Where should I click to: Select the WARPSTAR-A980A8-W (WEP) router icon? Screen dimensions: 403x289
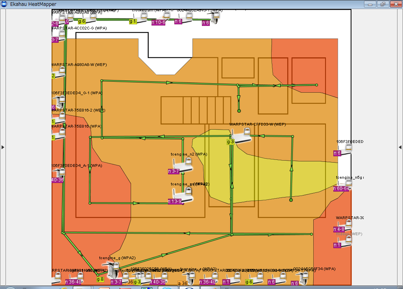[x=58, y=73]
